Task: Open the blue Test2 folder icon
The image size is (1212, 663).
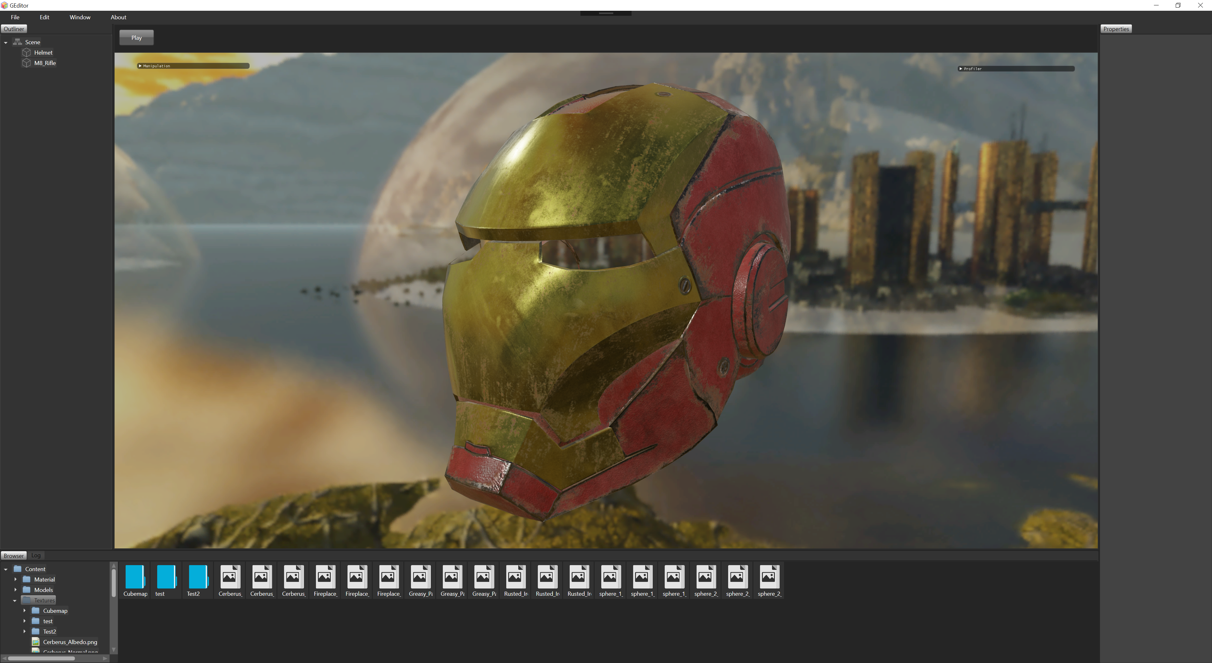Action: pos(198,576)
